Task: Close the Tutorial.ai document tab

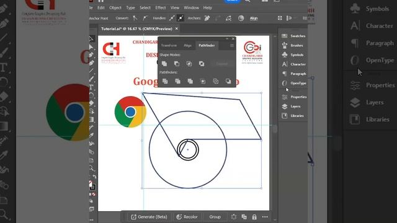Action: [x=176, y=28]
